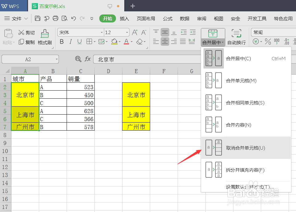
Task: Click the justify alignment icon
Action: point(183,41)
